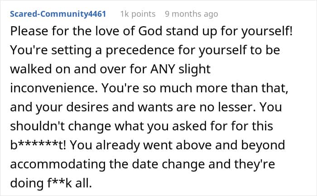This screenshot has height=196, width=317.
Task: Click the first line starting with Please
Action: coord(151,32)
